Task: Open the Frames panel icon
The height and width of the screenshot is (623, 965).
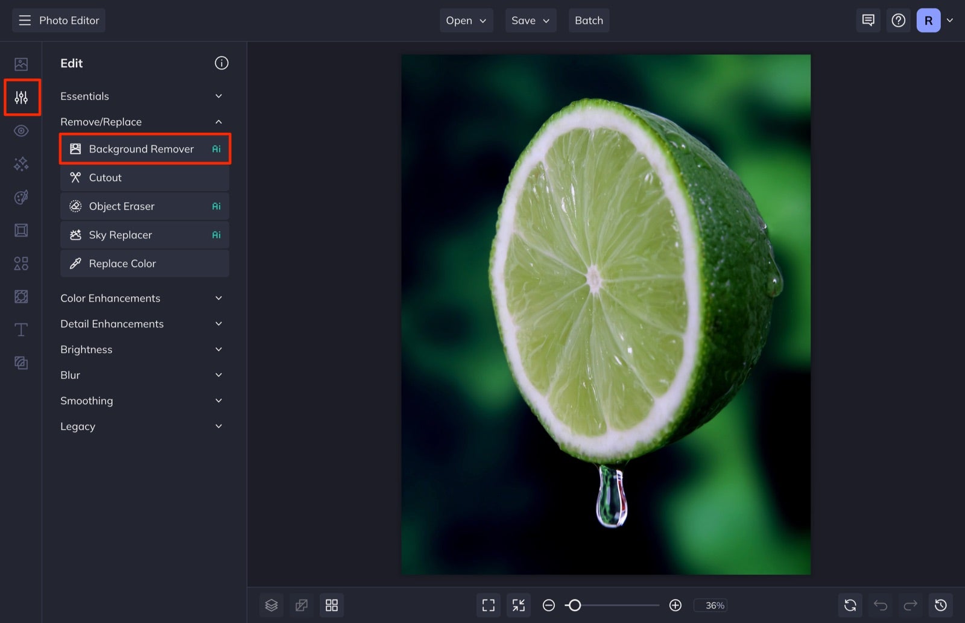Action: tap(22, 230)
